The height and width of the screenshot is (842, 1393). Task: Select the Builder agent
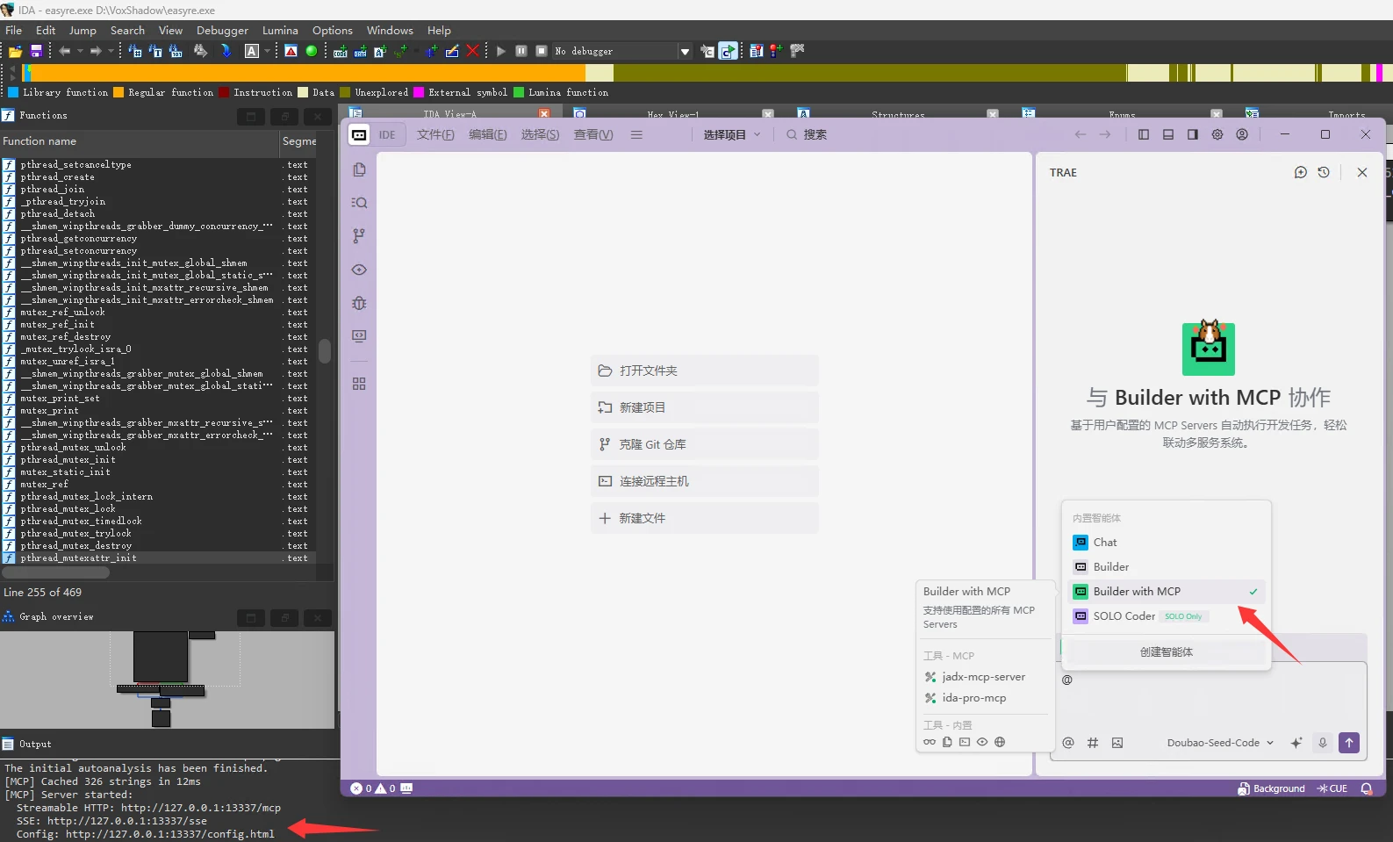1167,567
